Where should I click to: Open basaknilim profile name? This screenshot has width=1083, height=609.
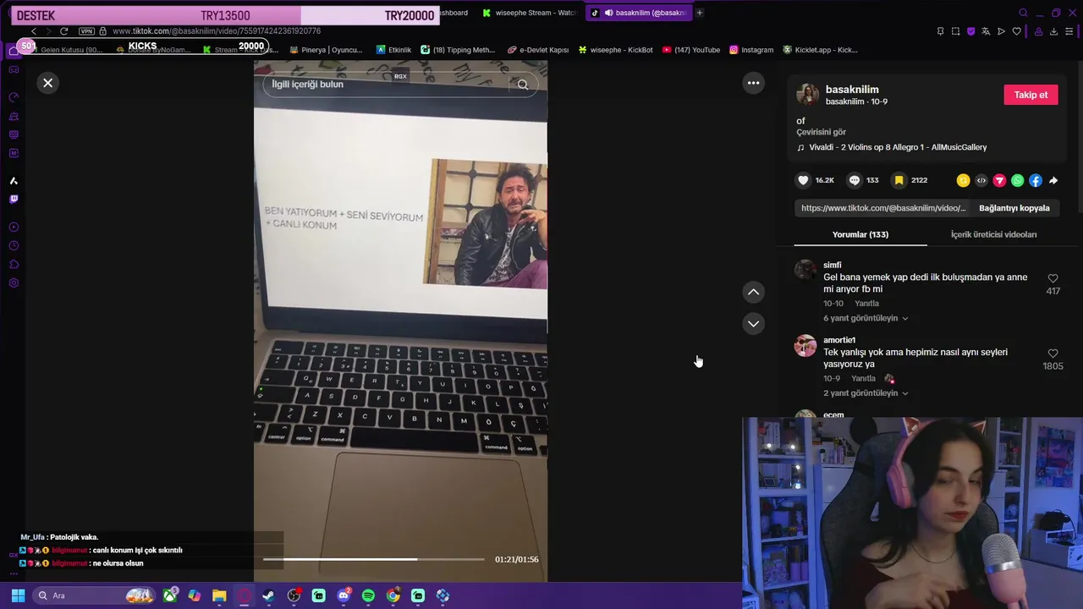coord(852,89)
